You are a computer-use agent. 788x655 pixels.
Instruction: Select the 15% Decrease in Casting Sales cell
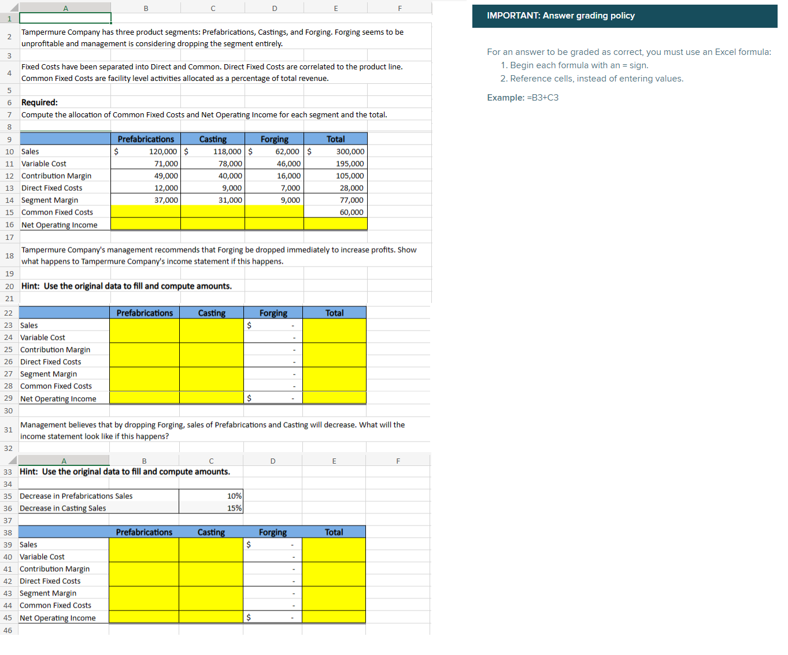pyautogui.click(x=211, y=508)
